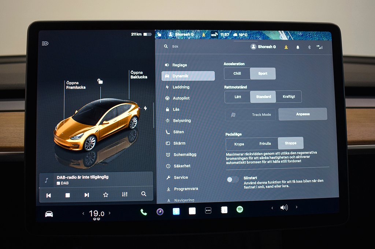Open the audio equalizer settings
The width and height of the screenshot is (375, 249).
(125, 194)
